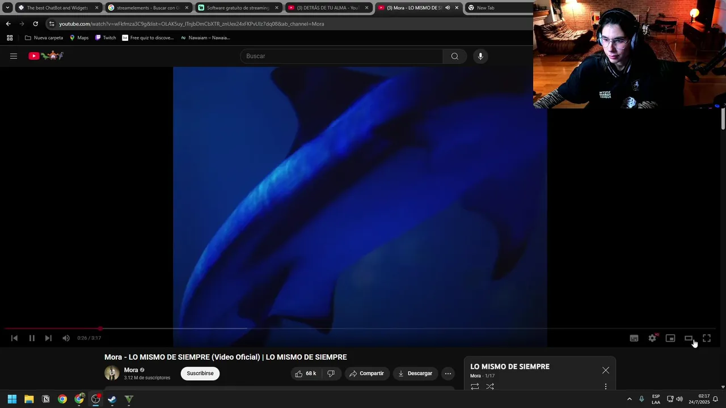Click the page vertical scrollbar thumb
This screenshot has height=408, width=726.
tap(723, 118)
